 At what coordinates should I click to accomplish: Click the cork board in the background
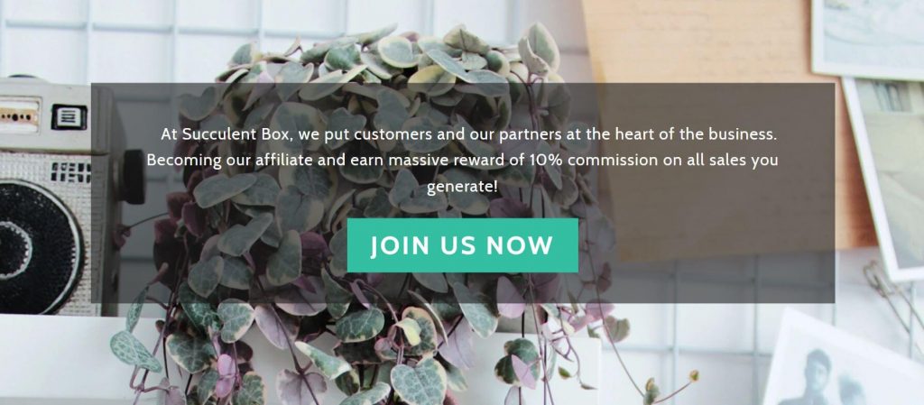click(707, 41)
